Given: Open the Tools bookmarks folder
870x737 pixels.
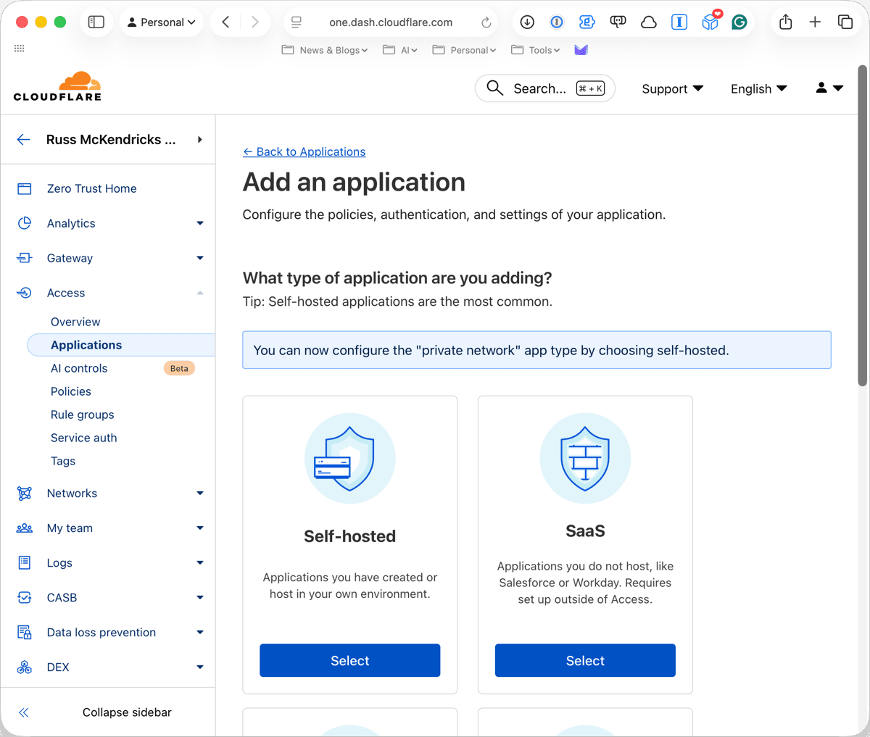Looking at the screenshot, I should pos(536,50).
